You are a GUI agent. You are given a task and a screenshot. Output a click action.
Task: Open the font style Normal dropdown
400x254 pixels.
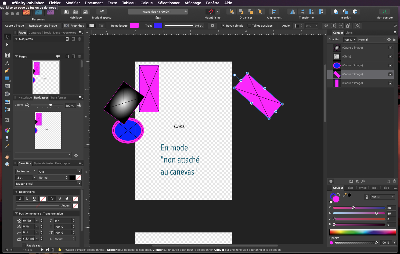[x=53, y=177]
